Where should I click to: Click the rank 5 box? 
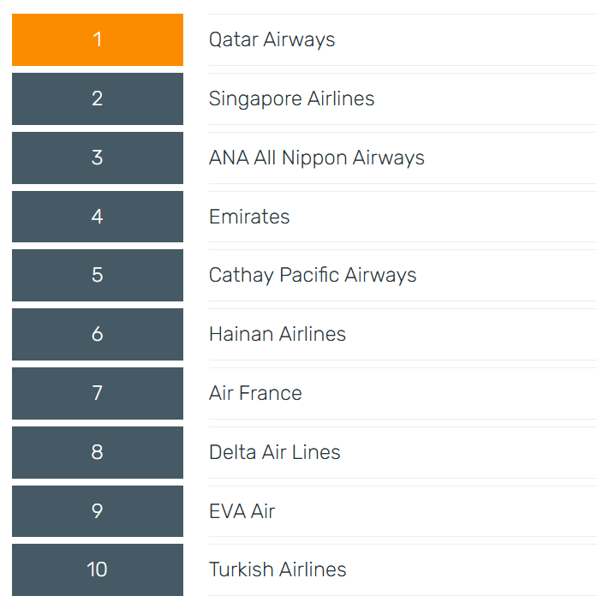click(x=98, y=275)
